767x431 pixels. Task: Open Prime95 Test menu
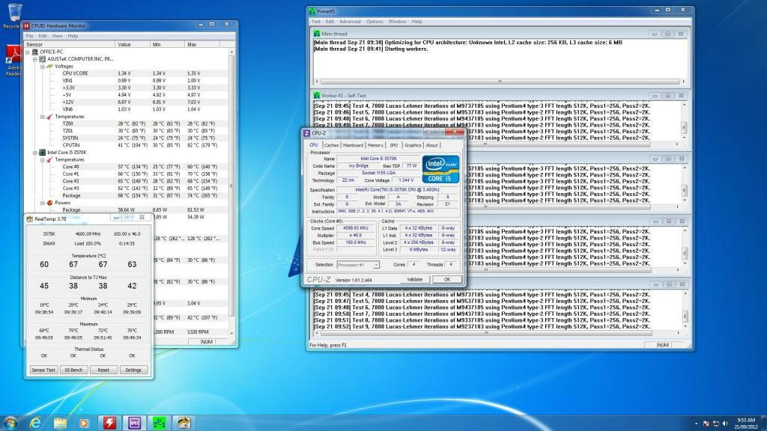pyautogui.click(x=316, y=22)
